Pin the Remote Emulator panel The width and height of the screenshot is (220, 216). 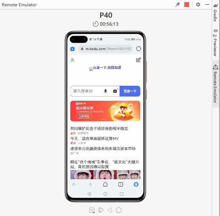[177, 5]
